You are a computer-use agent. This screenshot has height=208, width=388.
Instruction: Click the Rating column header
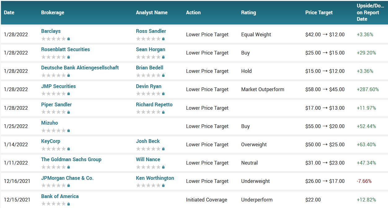point(248,13)
